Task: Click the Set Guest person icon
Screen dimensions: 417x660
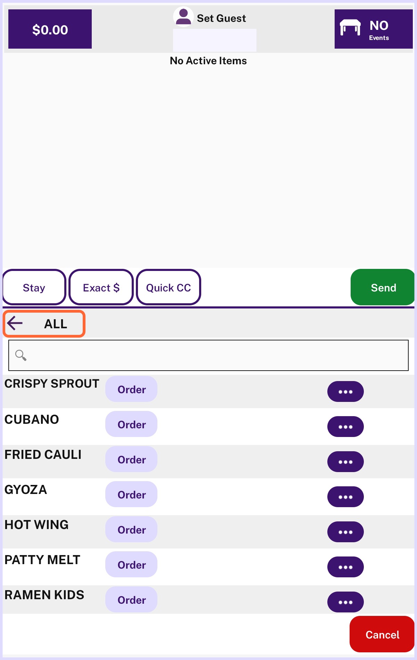Action: [183, 17]
